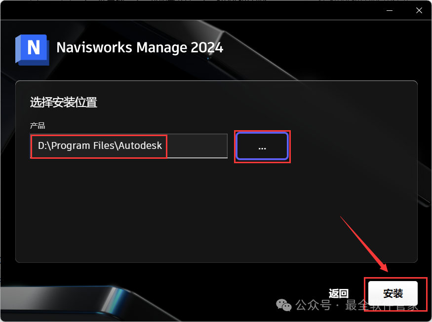Click the "Navisworks Manage 2024" title text
This screenshot has height=322, width=432.
coord(140,48)
